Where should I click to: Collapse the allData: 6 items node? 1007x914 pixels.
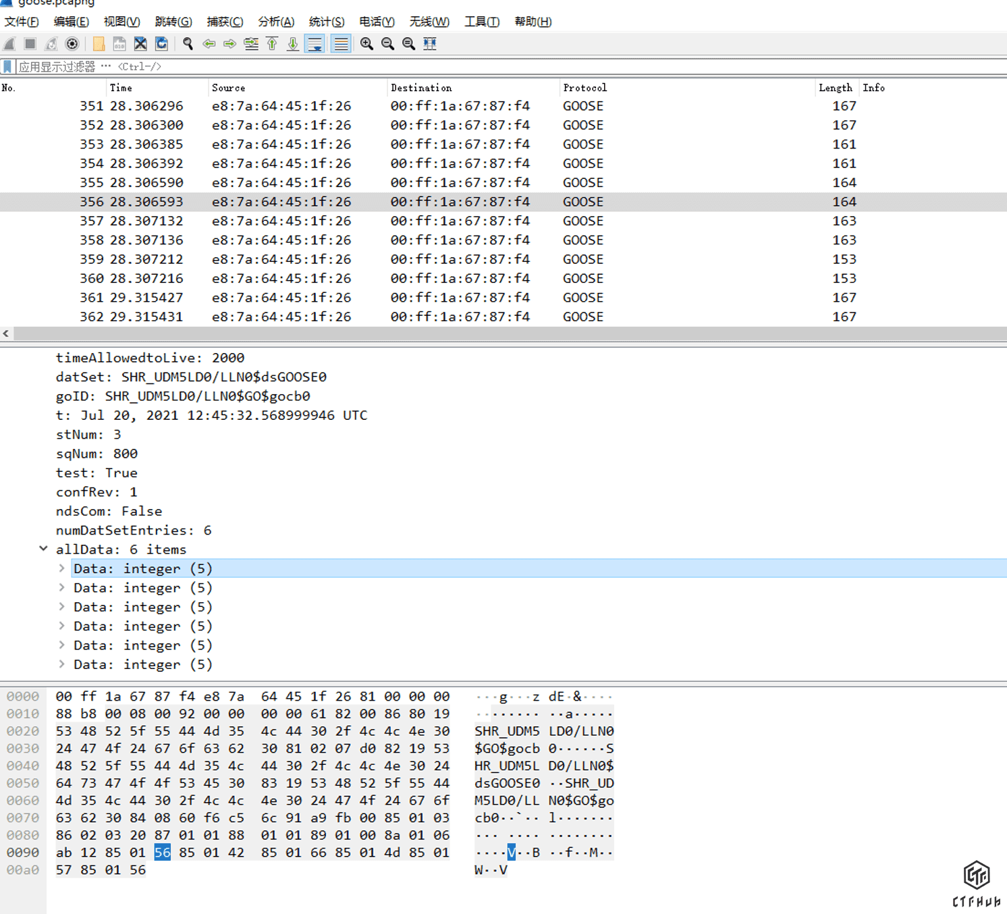[43, 549]
